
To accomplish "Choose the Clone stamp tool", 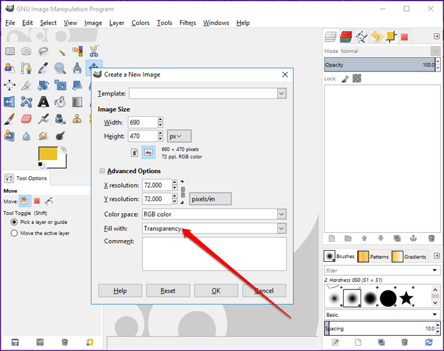I will 77,119.
